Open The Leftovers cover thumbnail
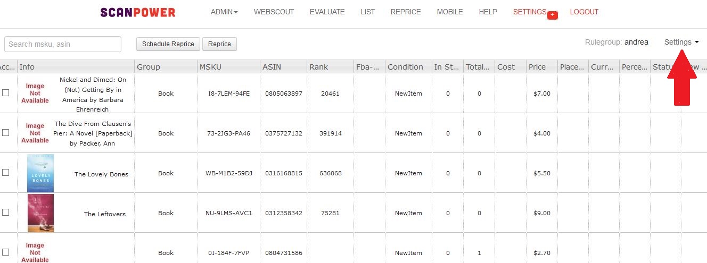707x263 pixels. pyautogui.click(x=40, y=213)
